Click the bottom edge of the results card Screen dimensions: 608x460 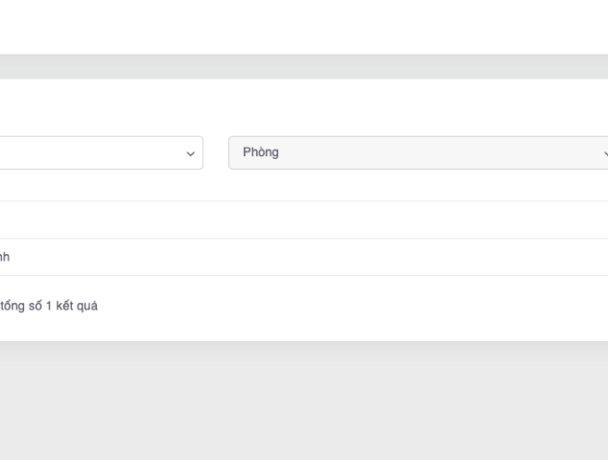pos(304,339)
